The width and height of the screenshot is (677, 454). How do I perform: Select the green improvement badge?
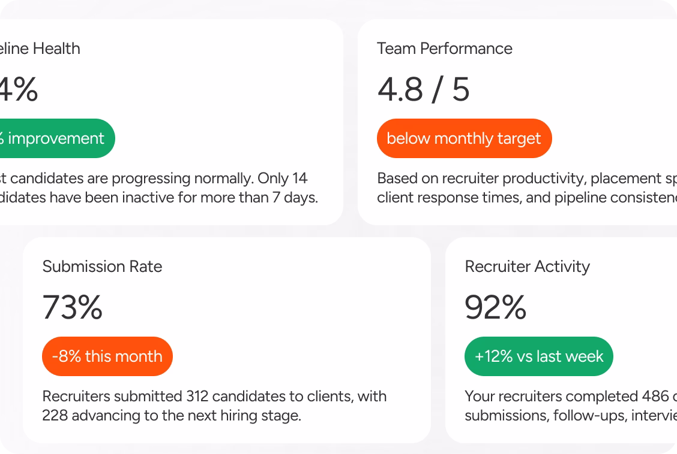pos(58,138)
